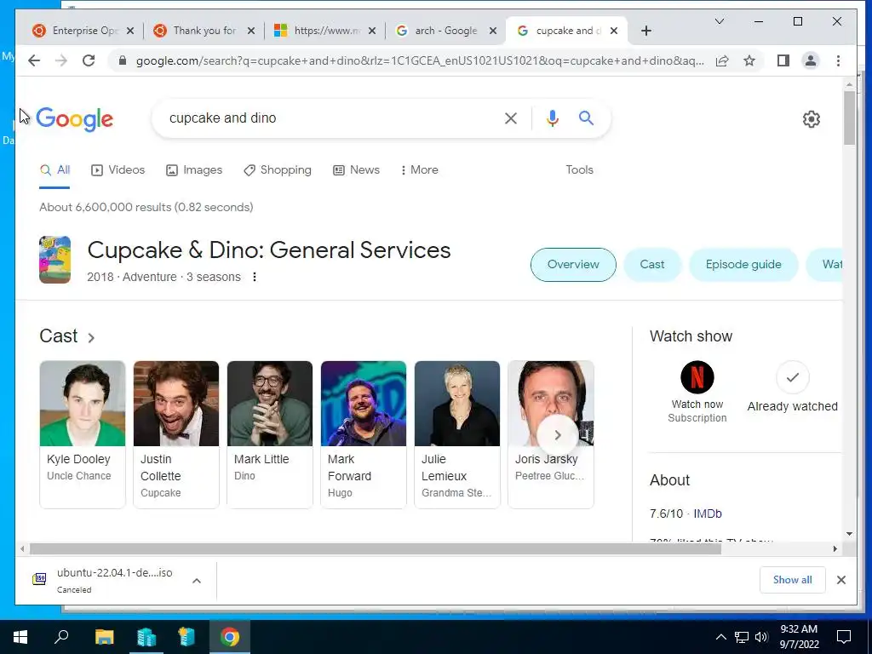Select the News search filter

pyautogui.click(x=357, y=170)
